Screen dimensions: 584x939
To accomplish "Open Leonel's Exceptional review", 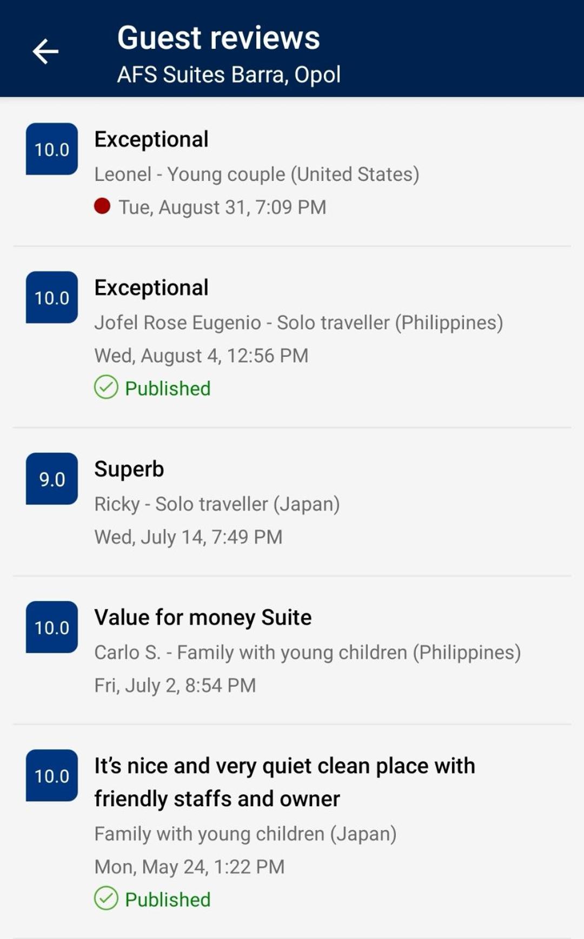I will [292, 172].
